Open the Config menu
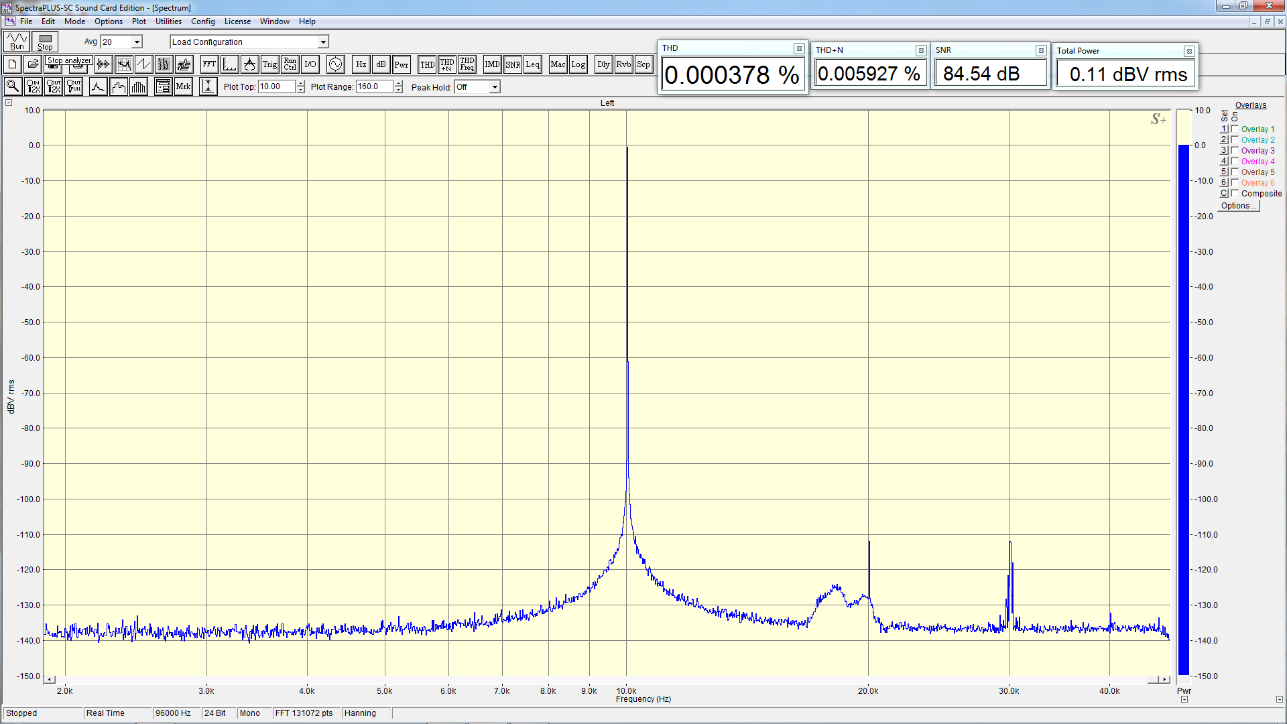 (202, 21)
